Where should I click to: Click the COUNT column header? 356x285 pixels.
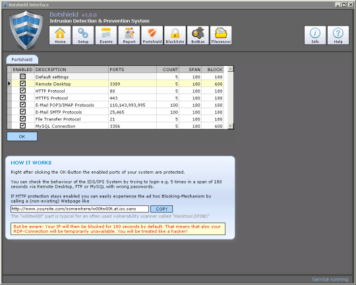coord(168,69)
